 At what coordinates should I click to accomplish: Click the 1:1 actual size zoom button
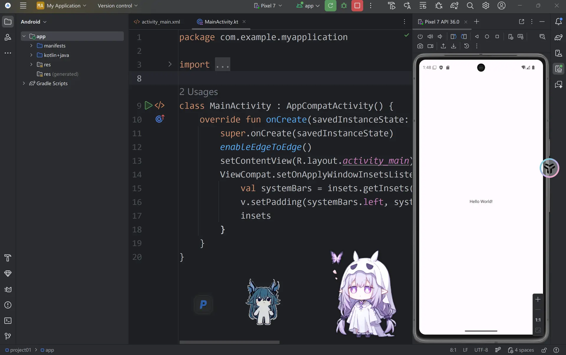click(x=538, y=320)
